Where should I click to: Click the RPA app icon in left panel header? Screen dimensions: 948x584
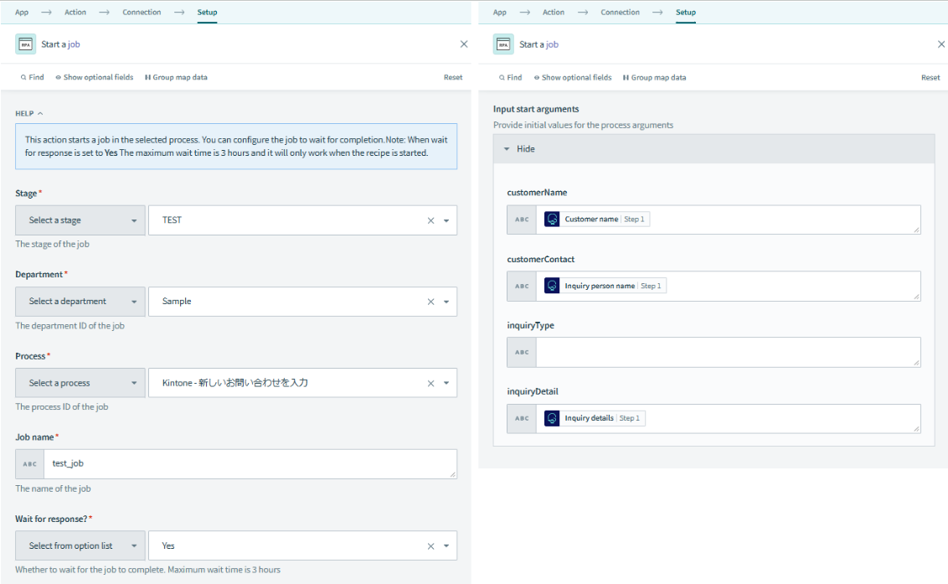[25, 44]
